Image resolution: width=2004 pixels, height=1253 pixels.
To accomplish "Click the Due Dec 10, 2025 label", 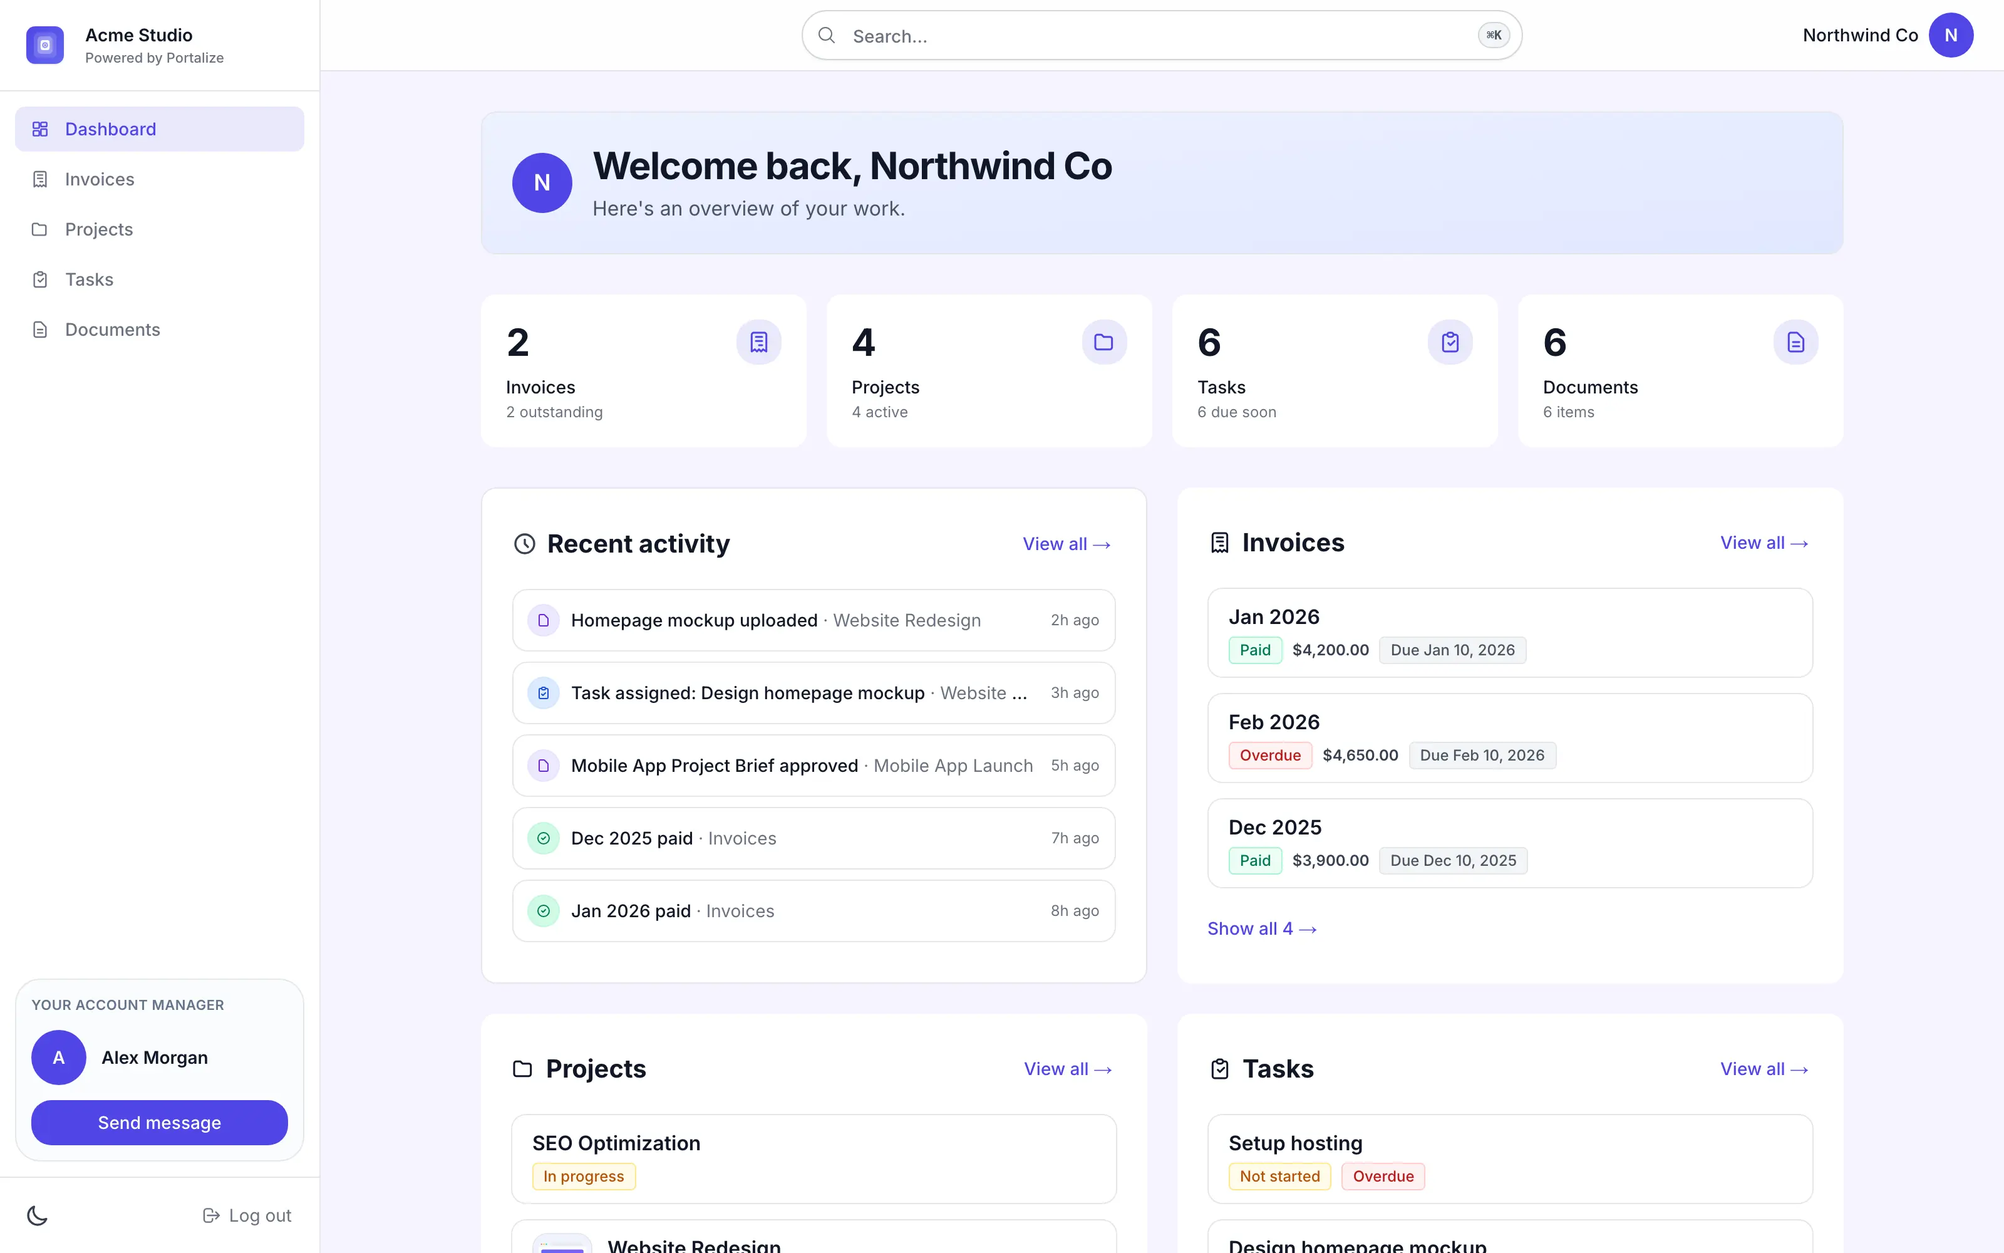I will coord(1452,861).
